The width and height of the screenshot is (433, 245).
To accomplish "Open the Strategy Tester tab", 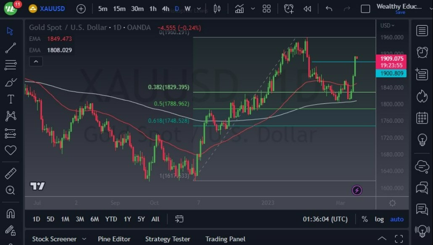I will (x=168, y=239).
